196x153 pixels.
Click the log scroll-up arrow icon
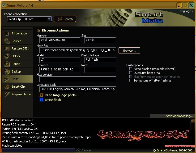[192, 120]
